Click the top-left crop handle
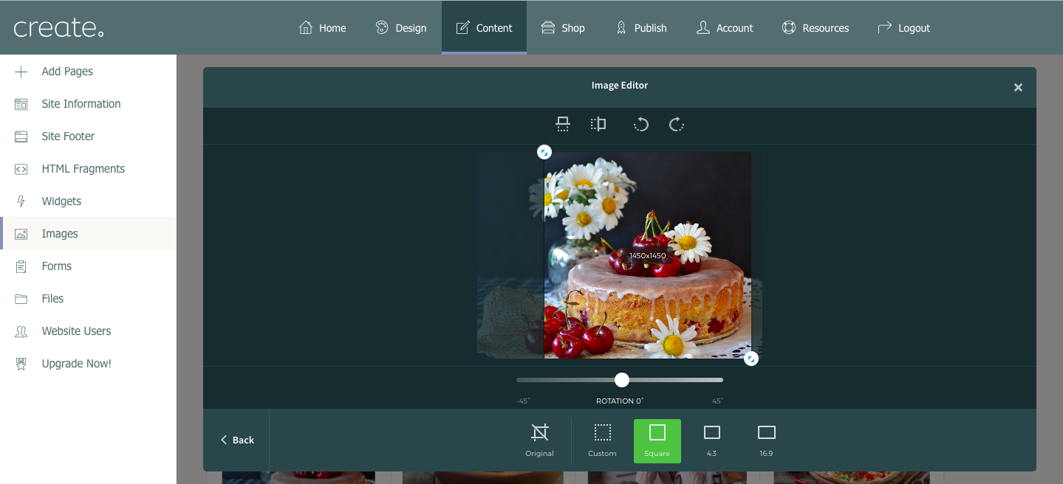 [544, 152]
